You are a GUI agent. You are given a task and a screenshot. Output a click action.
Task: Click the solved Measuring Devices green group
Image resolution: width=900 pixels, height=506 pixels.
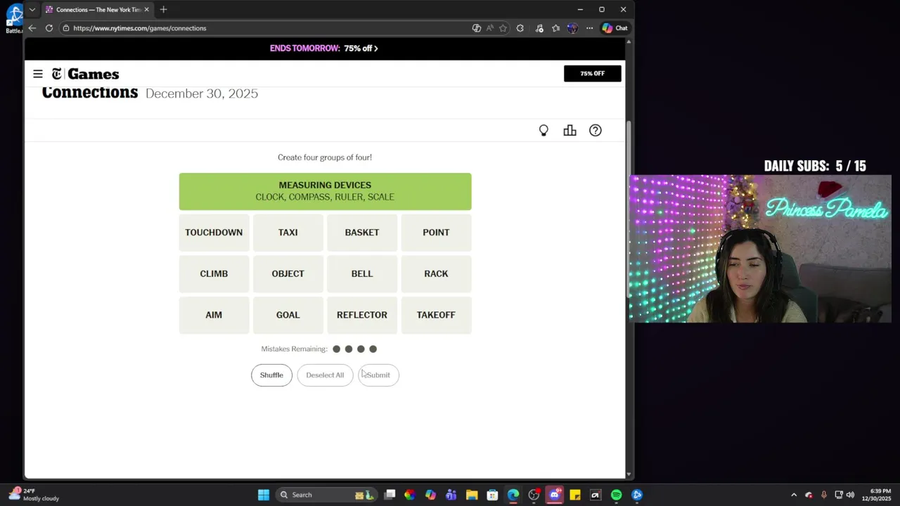(x=325, y=191)
